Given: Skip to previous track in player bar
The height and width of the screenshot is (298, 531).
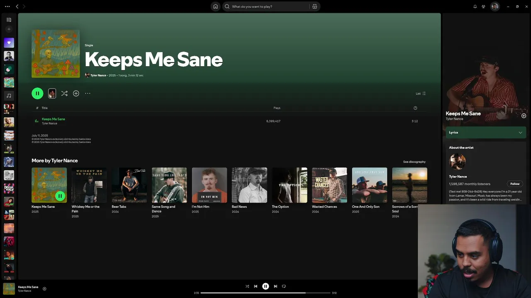Looking at the screenshot, I should coord(256,286).
